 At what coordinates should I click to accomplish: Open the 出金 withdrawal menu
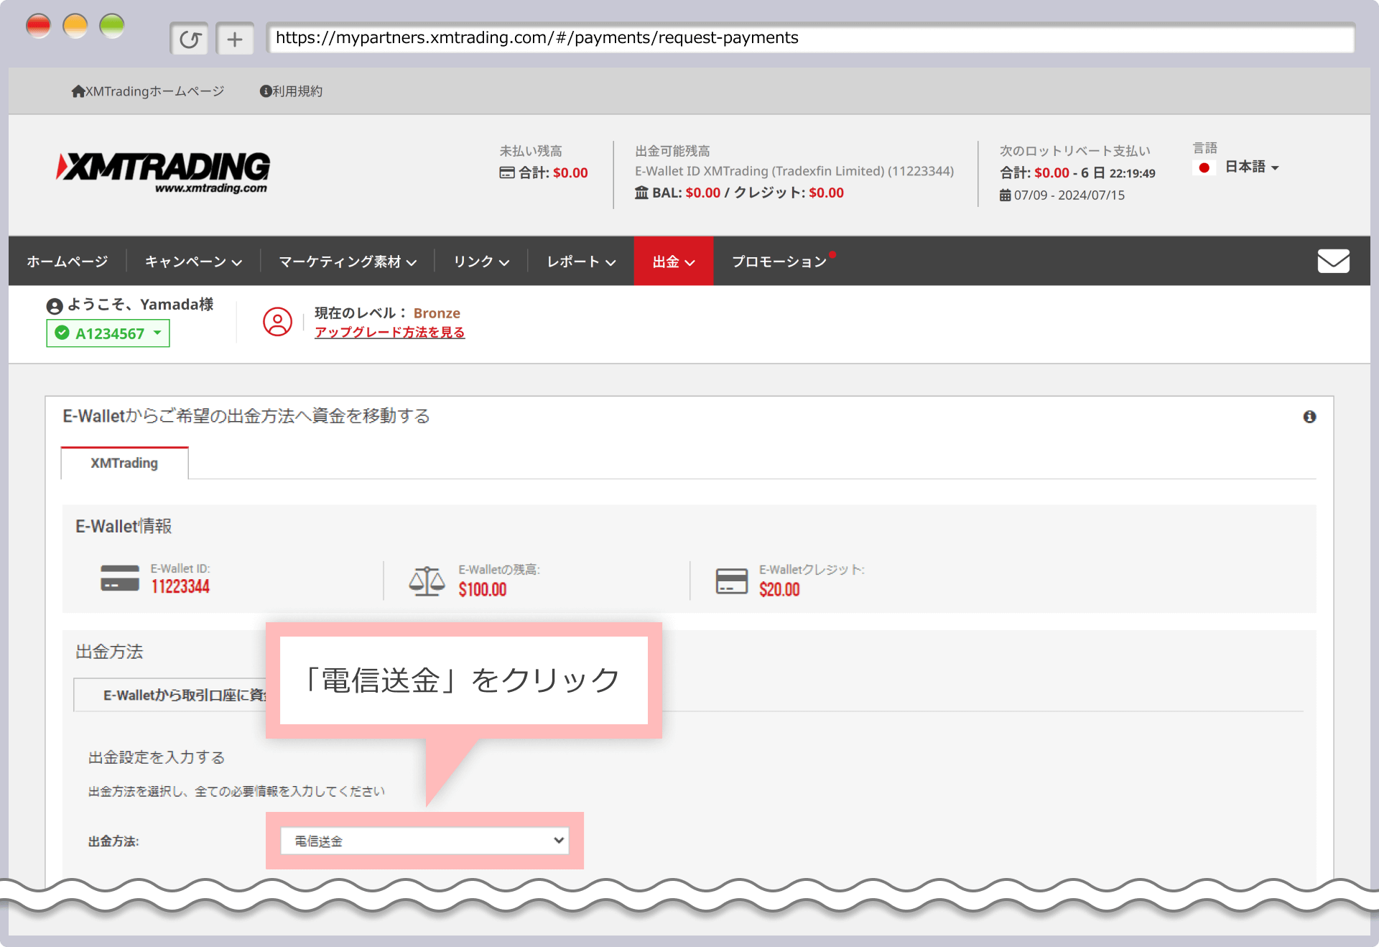point(674,262)
